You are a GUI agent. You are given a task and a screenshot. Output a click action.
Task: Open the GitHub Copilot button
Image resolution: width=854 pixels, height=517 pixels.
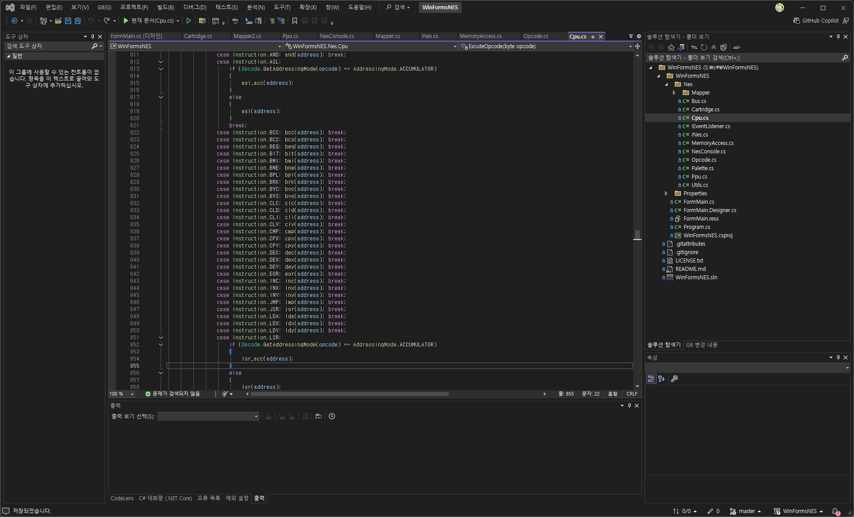click(816, 21)
